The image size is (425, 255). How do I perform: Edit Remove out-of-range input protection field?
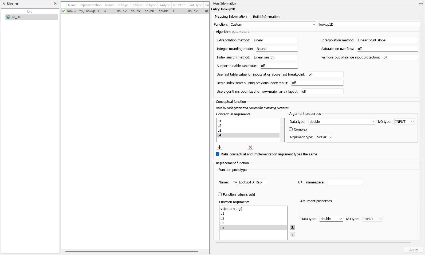[x=400, y=57]
